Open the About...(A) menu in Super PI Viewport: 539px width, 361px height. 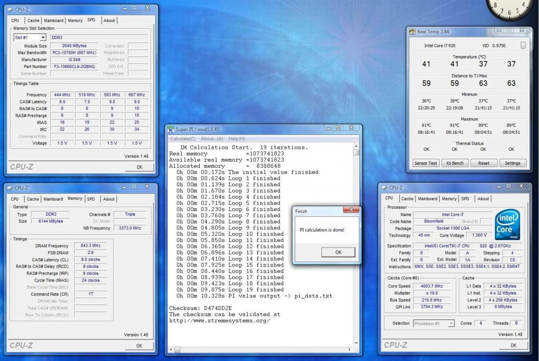click(212, 139)
